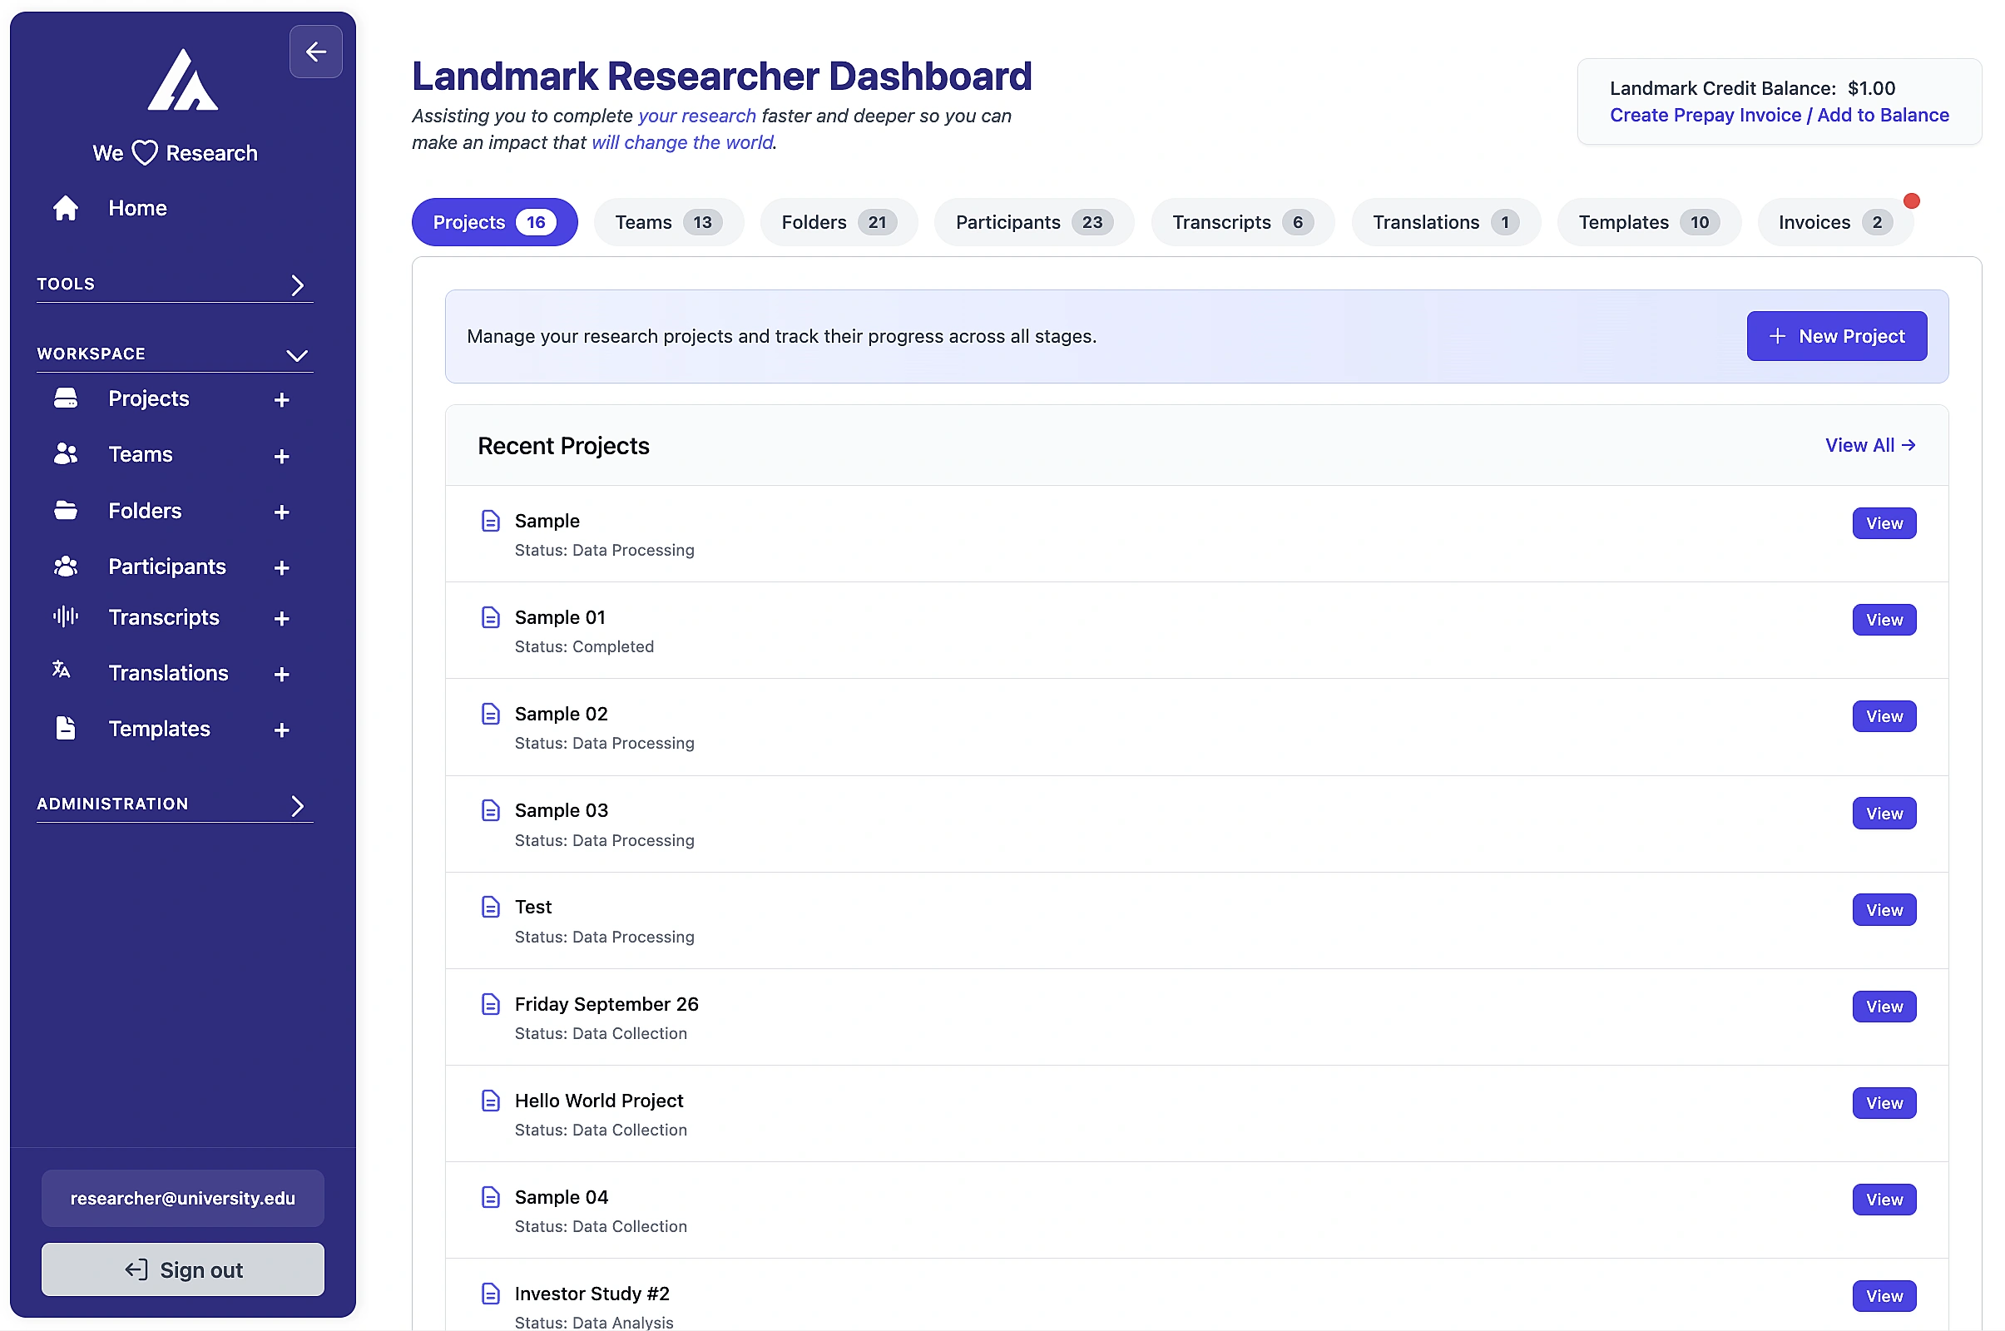
Task: Switch to the Transcripts tab
Action: coord(1242,222)
